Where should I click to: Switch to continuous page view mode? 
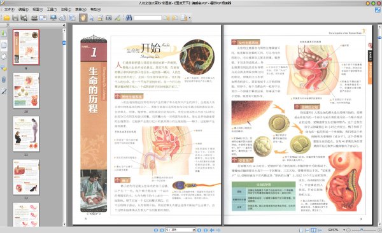[308, 230]
